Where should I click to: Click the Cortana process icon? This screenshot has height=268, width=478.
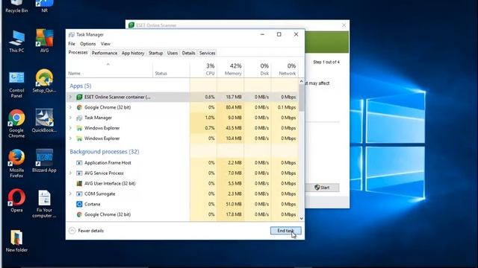(79, 204)
